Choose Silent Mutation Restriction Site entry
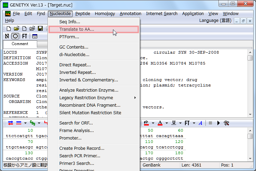Image resolution: width=256 pixels, height=171 pixels. tap(94, 113)
